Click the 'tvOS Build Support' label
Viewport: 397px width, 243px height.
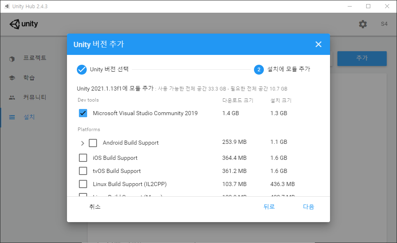click(117, 171)
